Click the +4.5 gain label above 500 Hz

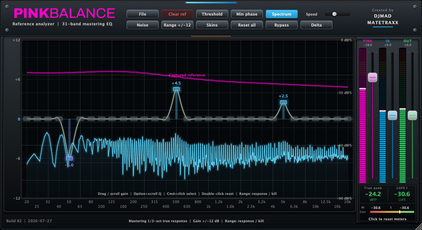pyautogui.click(x=176, y=83)
